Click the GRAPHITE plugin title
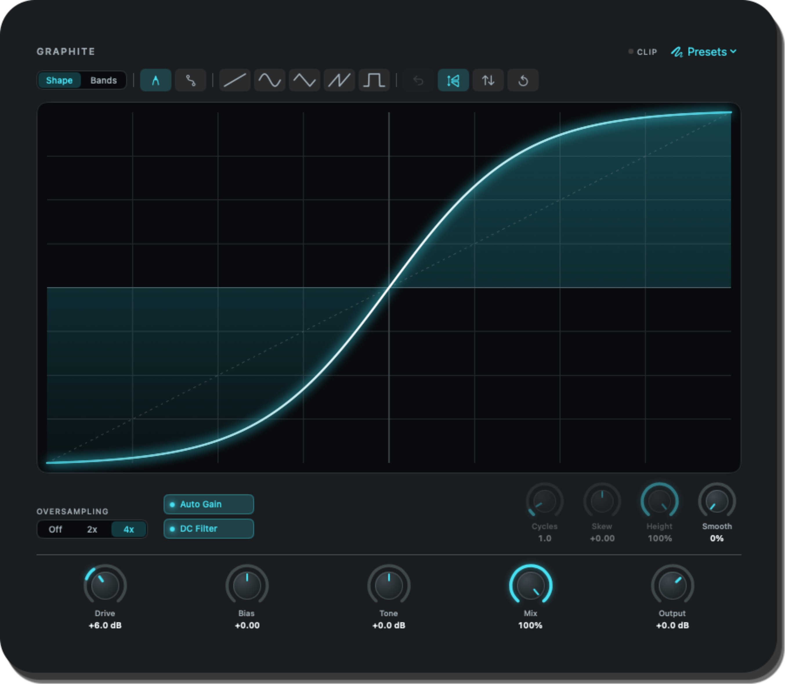This screenshot has width=785, height=684. (x=66, y=52)
